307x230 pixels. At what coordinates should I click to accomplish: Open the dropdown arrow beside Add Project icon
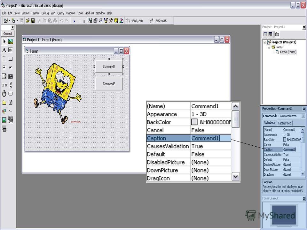click(9, 20)
